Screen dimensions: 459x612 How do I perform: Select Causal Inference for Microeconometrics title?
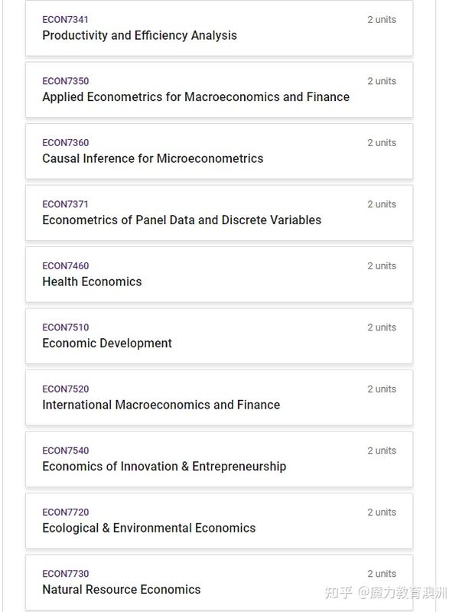[x=152, y=158]
